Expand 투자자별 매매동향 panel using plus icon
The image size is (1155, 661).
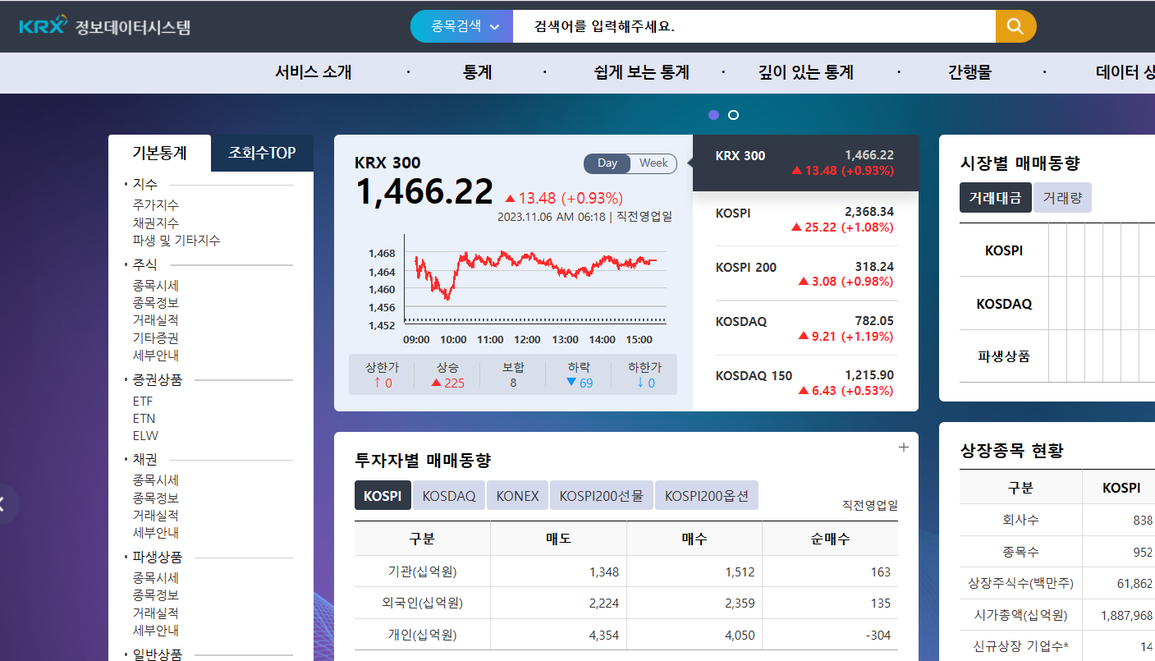coord(903,448)
